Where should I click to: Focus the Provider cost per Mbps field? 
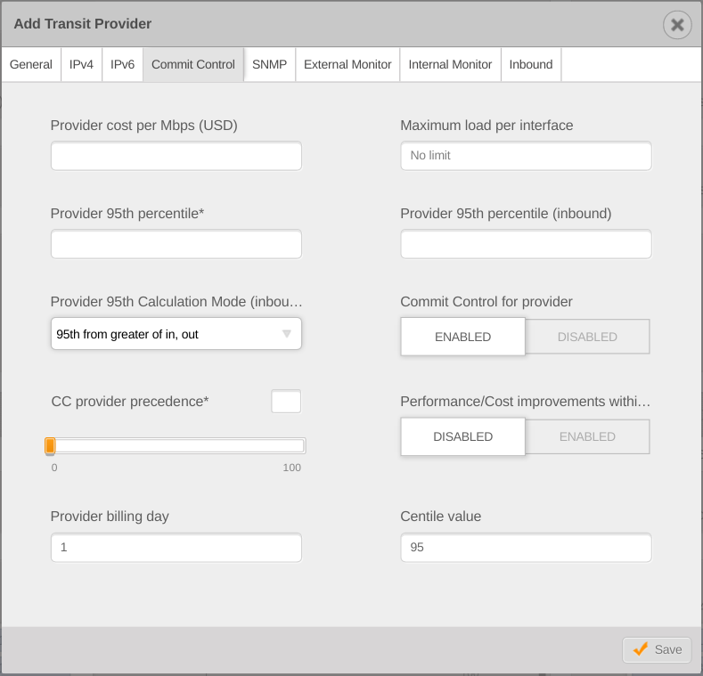coord(176,156)
